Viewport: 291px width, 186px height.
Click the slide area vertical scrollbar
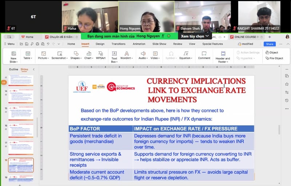click(279, 130)
